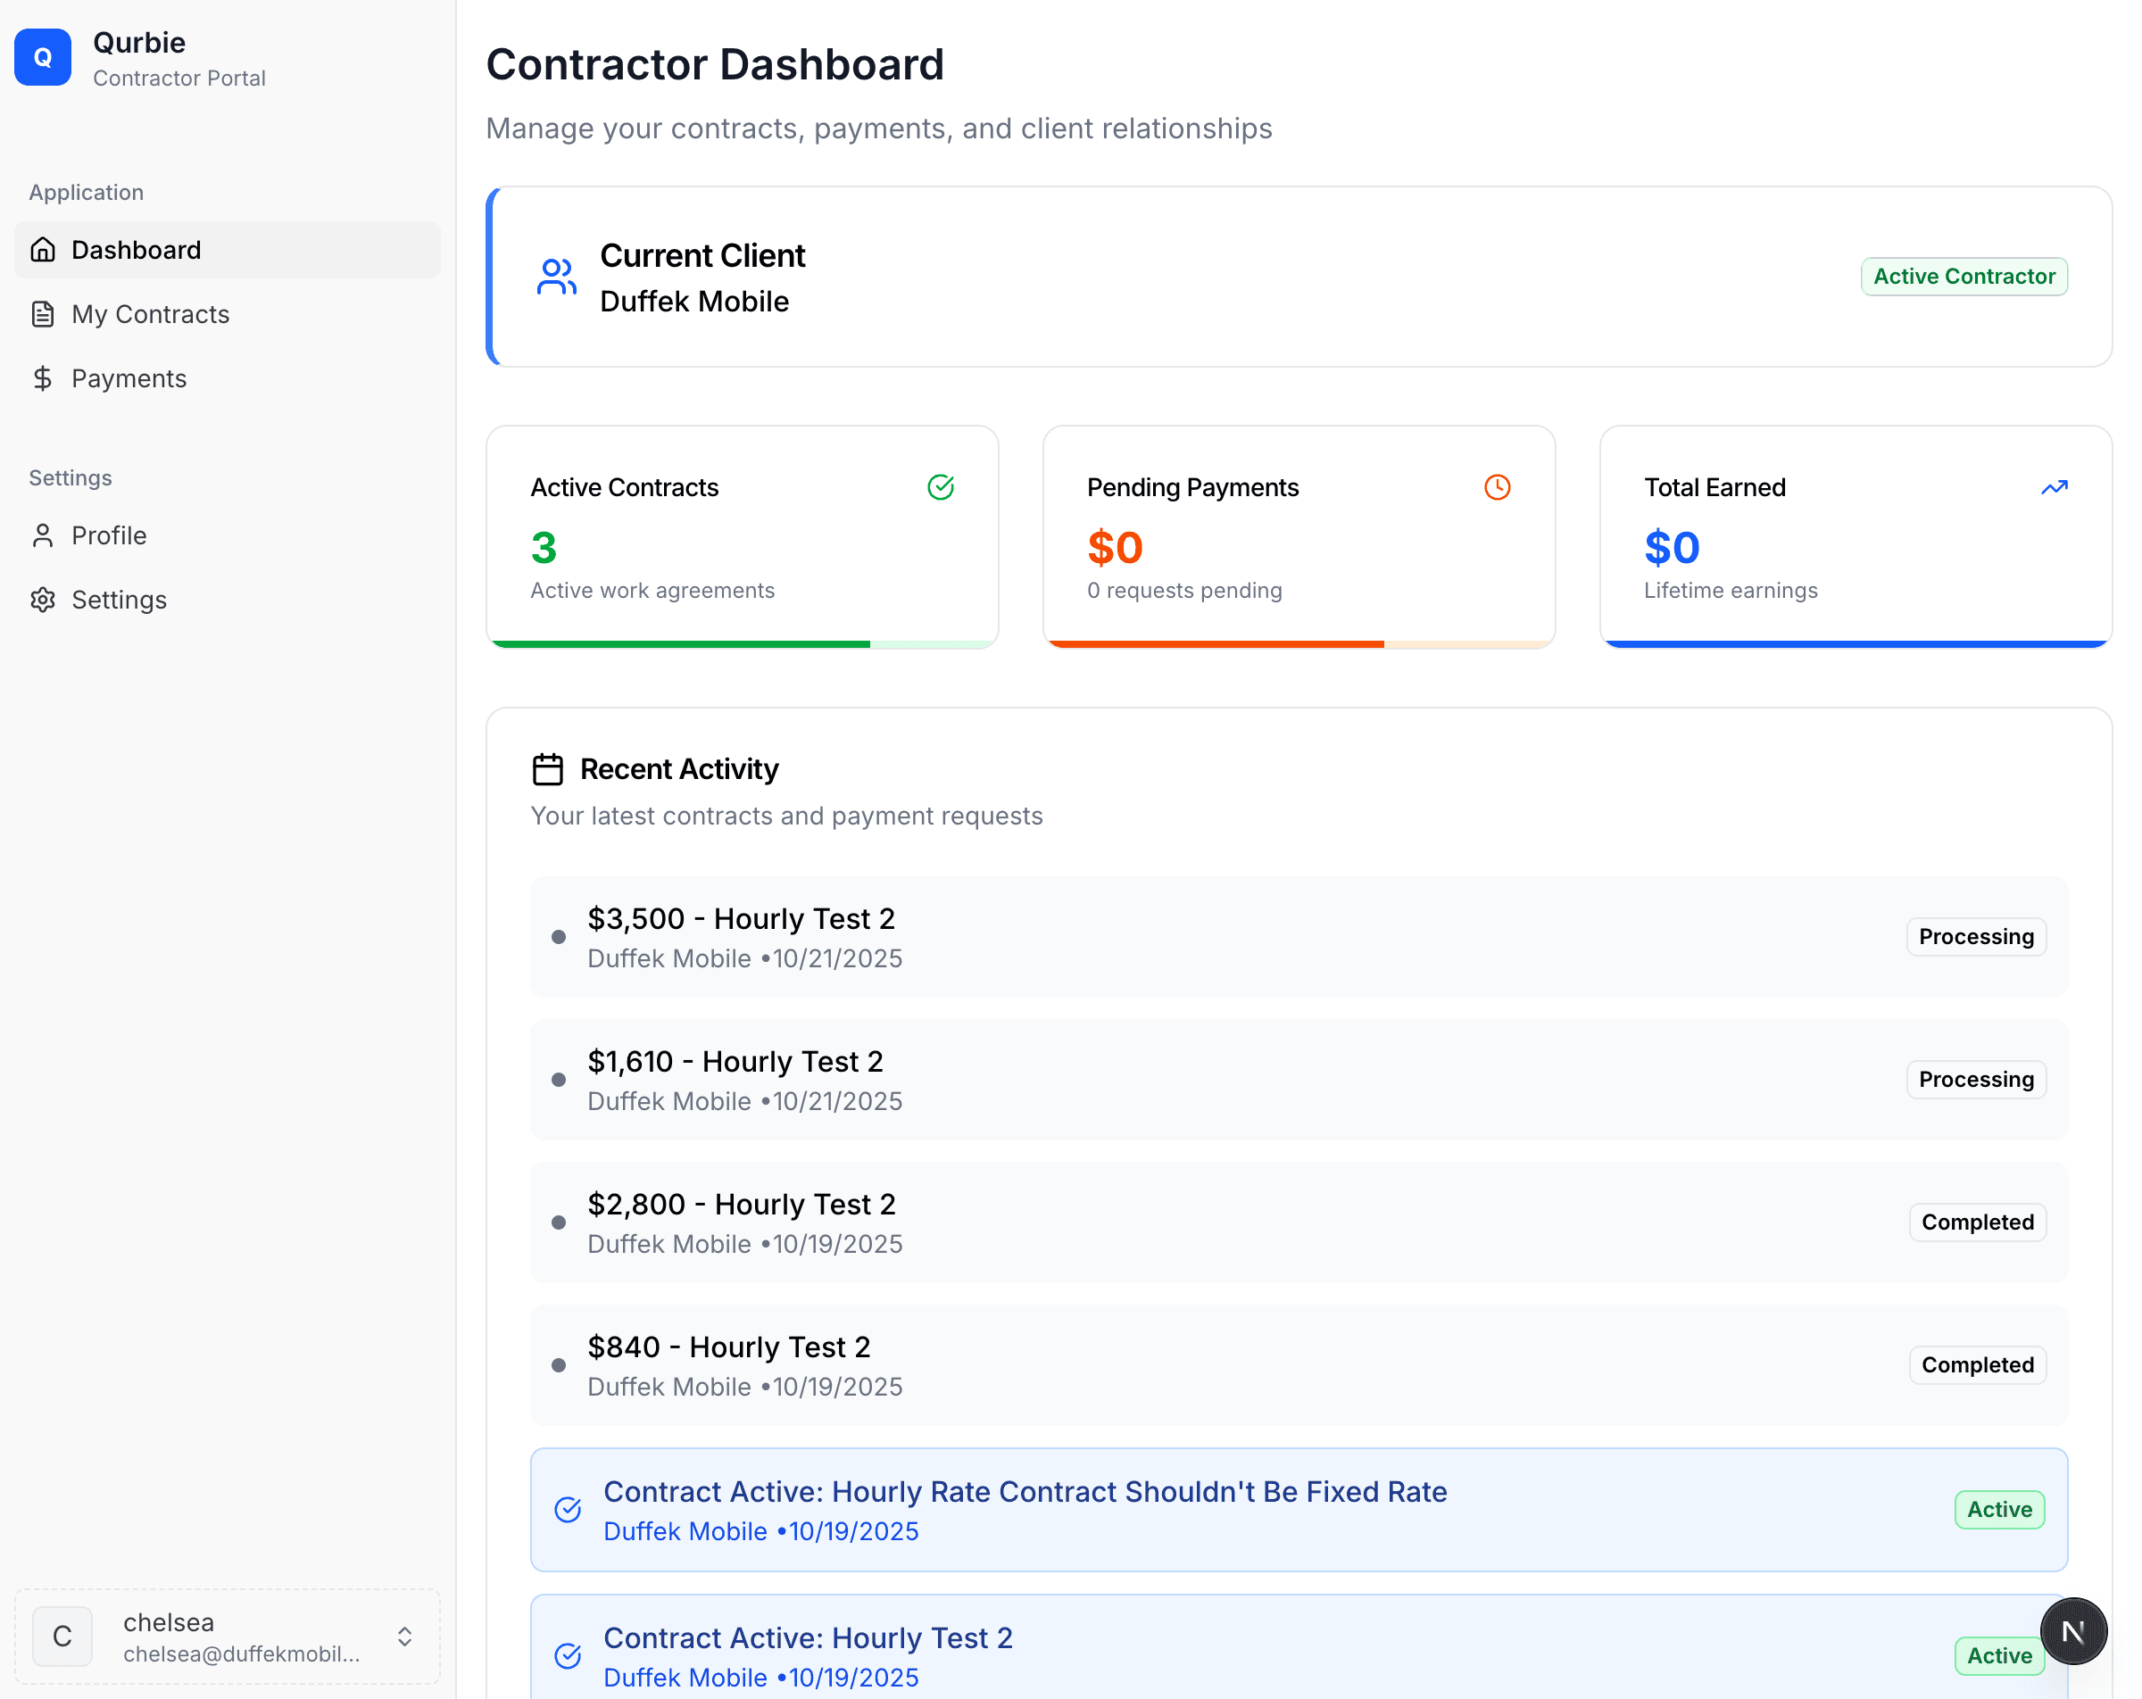The width and height of the screenshot is (2142, 1699).
Task: Go to the Payments page
Action: click(x=228, y=378)
